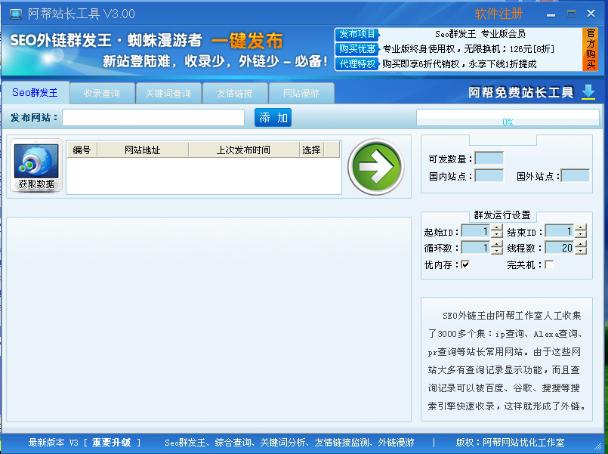Click the 代理特权 label badge
This screenshot has height=454, width=608.
(x=356, y=64)
